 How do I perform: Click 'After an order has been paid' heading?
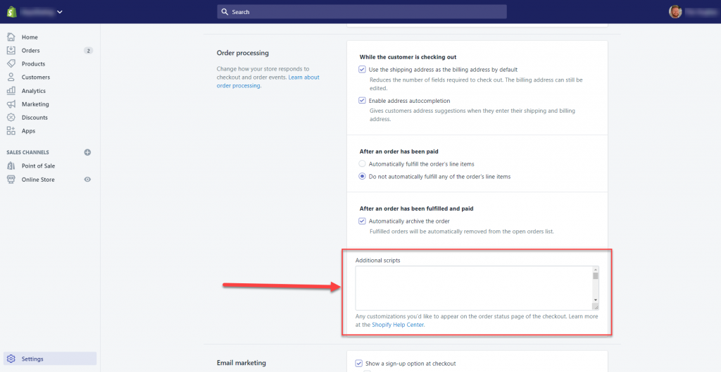click(x=399, y=151)
